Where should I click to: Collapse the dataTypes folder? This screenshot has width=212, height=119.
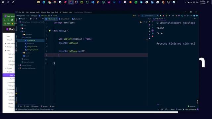[x=22, y=37]
